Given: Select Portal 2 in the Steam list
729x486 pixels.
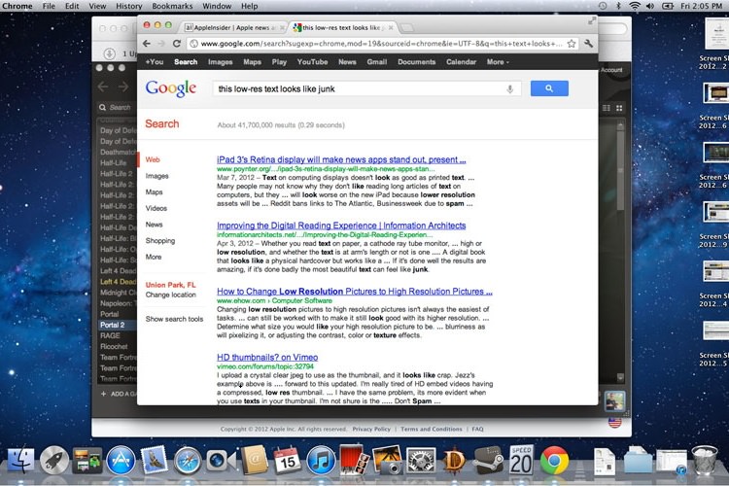Looking at the screenshot, I should click(117, 325).
